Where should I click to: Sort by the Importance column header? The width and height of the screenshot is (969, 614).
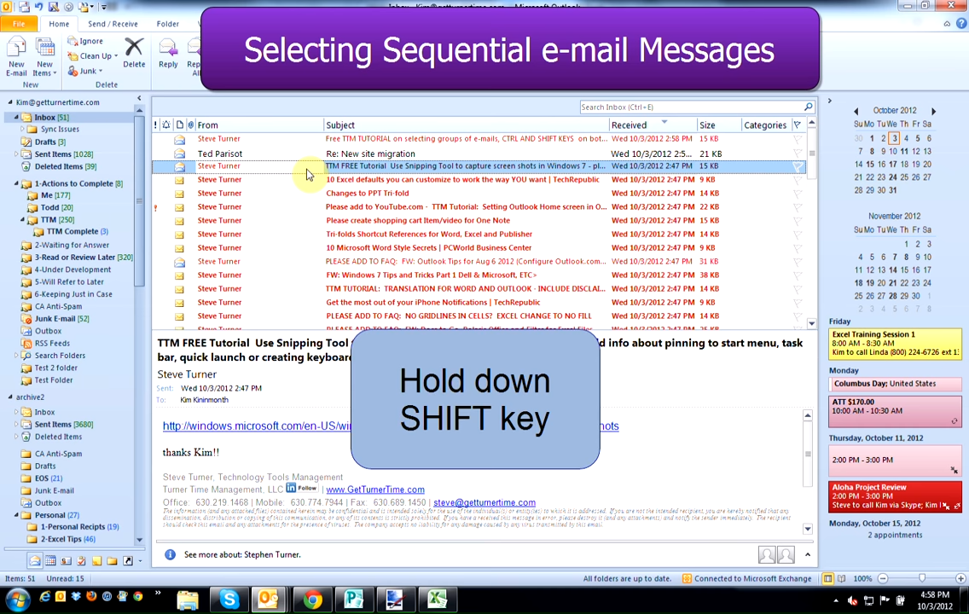tap(156, 125)
